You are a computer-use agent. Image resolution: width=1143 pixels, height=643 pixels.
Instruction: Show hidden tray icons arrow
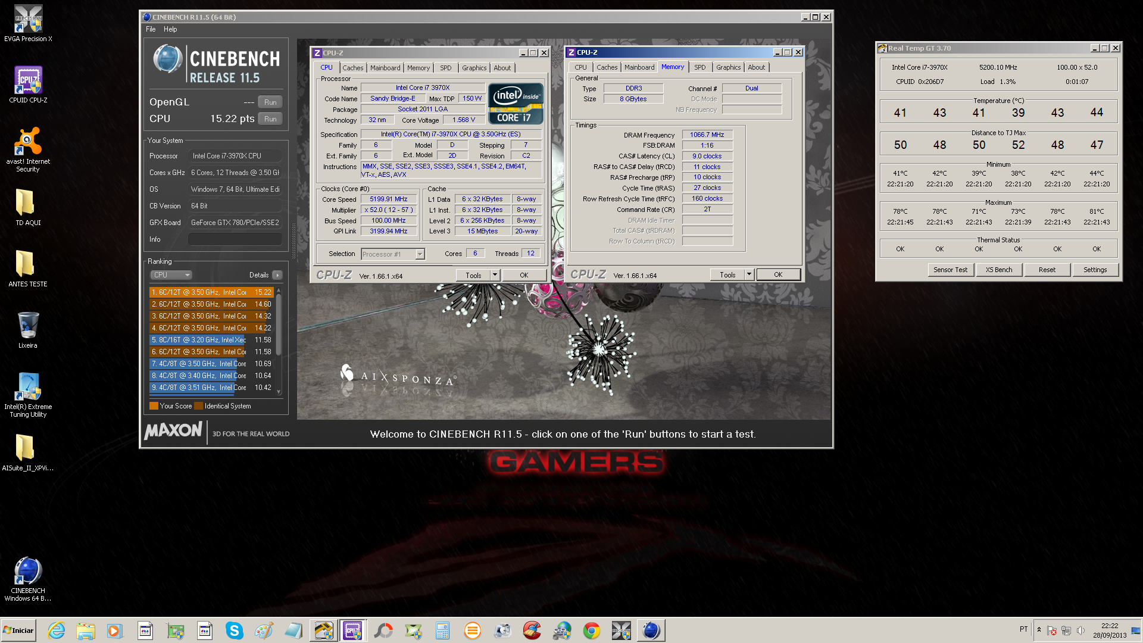1039,630
